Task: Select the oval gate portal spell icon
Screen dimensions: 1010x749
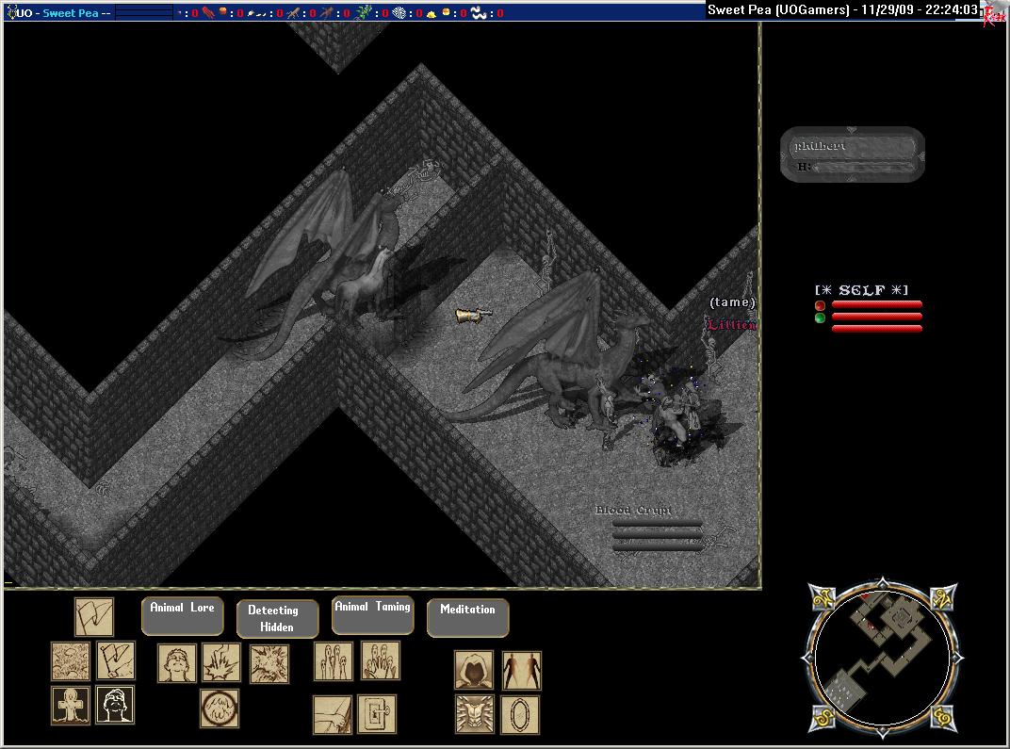Action: [x=520, y=714]
